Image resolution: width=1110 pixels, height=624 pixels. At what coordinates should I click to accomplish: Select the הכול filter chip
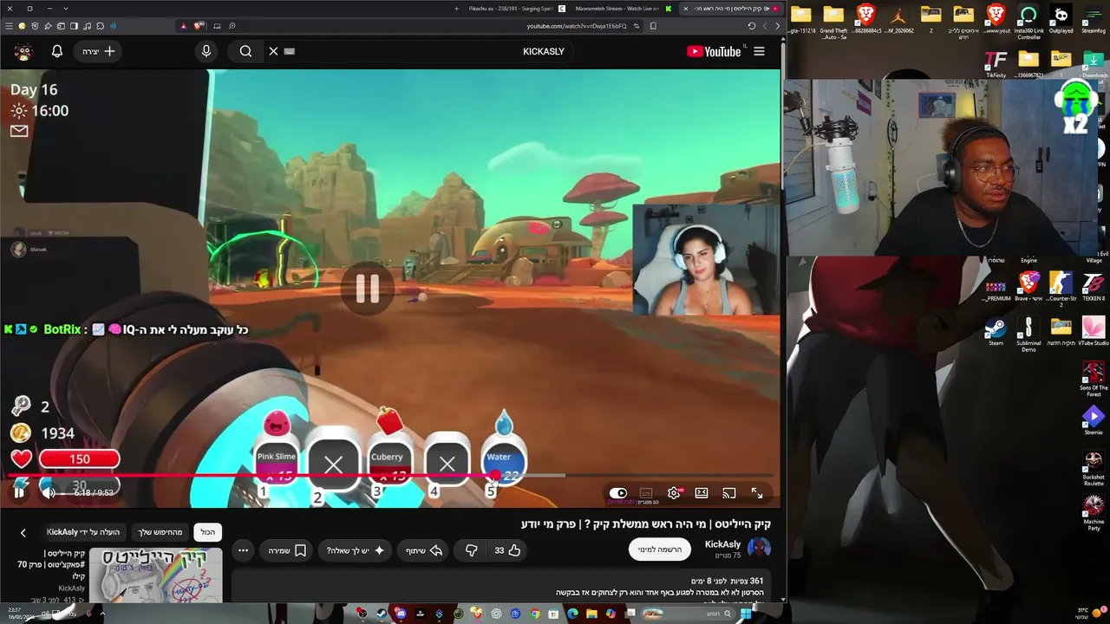(208, 532)
